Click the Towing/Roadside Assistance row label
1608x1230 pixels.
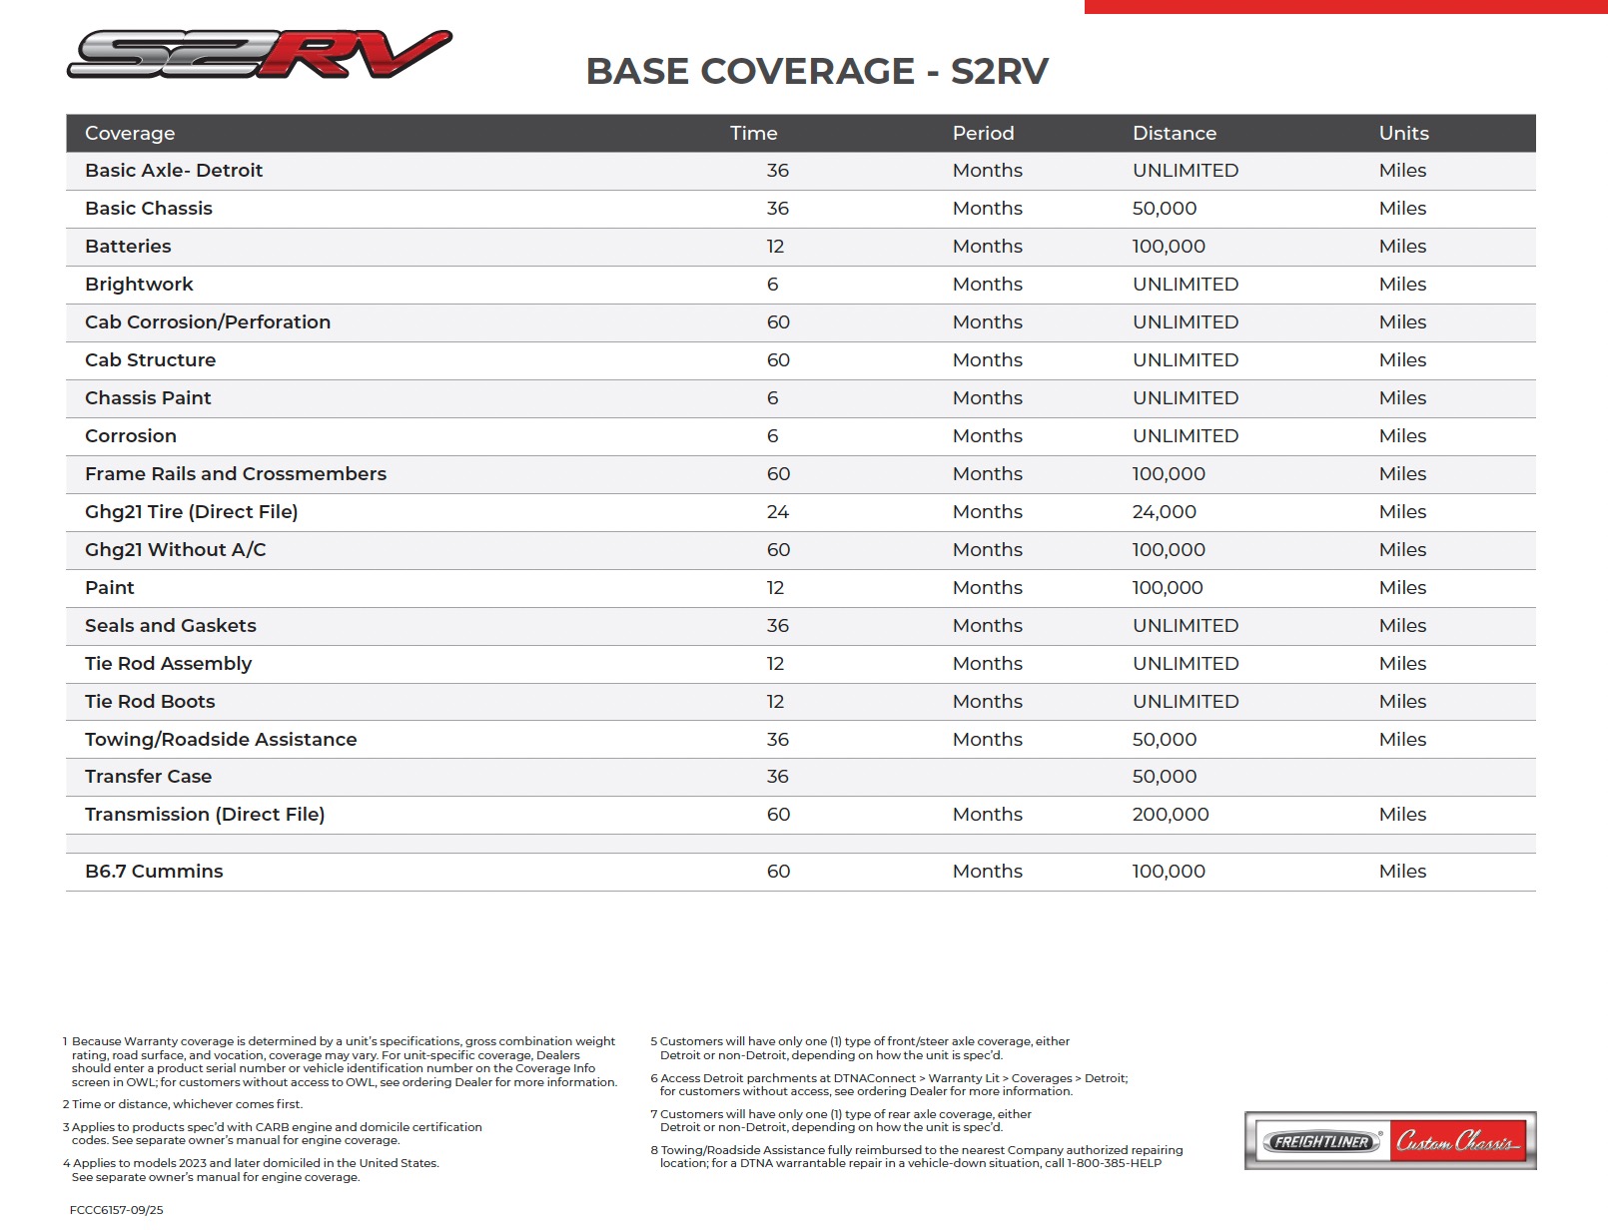tap(221, 740)
